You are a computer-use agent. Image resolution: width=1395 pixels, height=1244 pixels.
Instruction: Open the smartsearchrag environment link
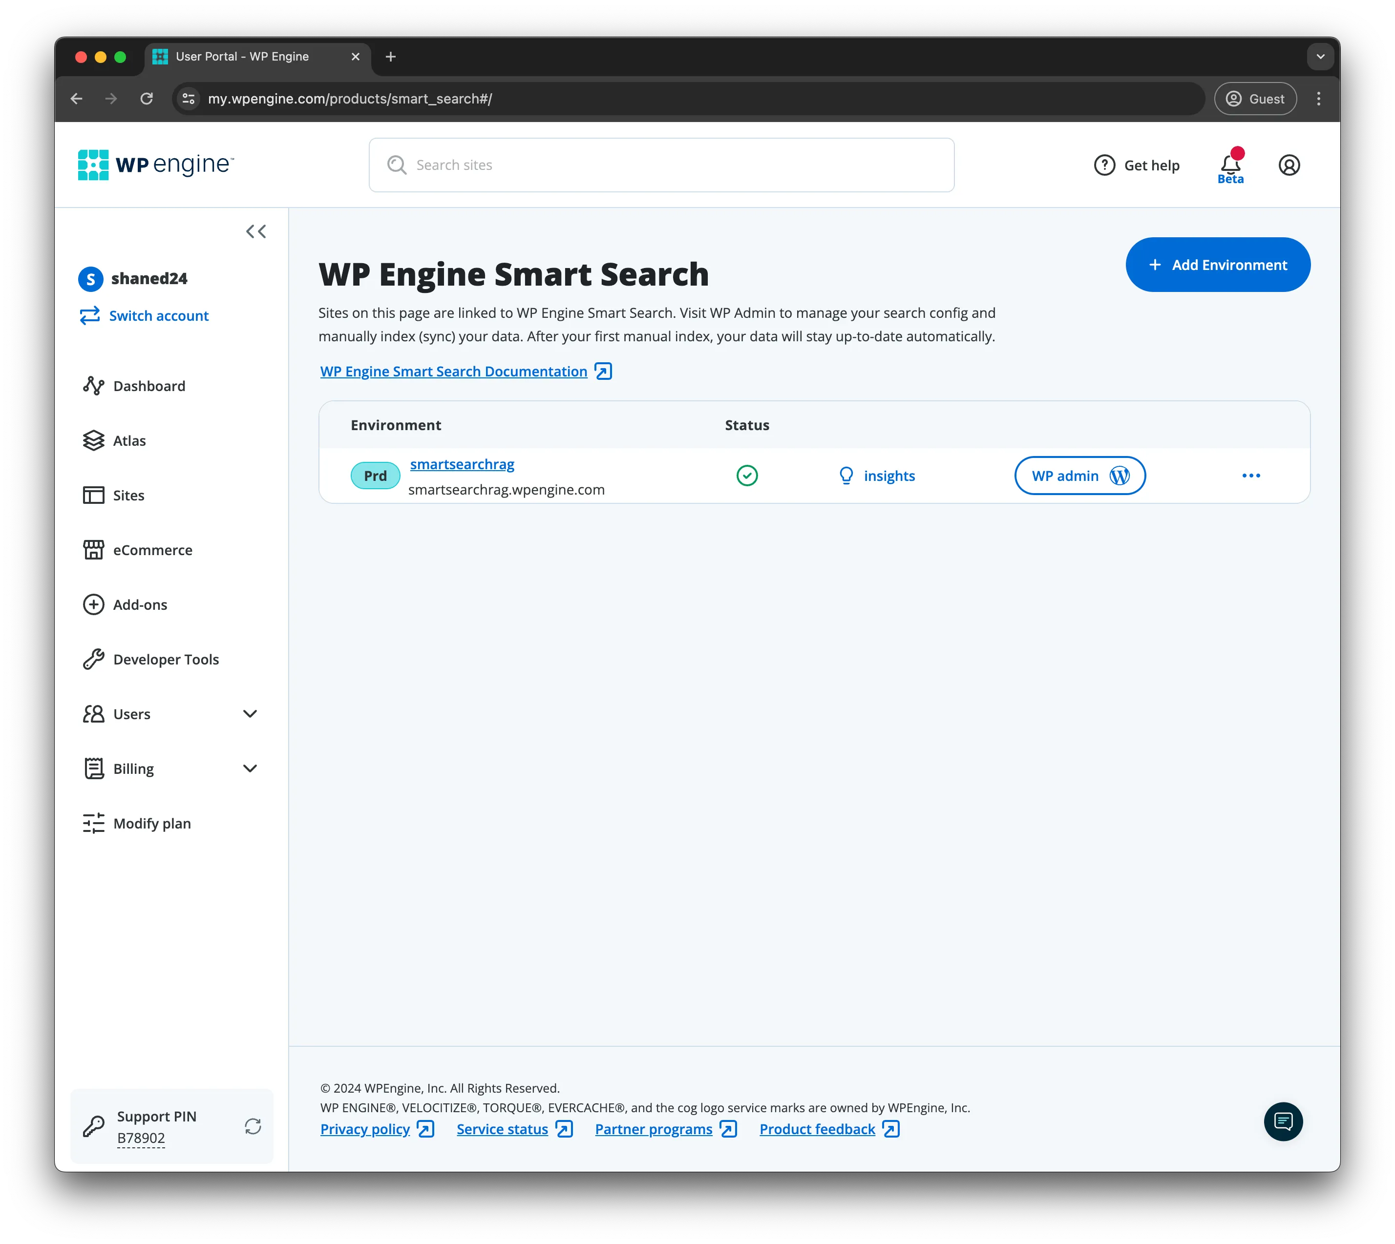[462, 464]
